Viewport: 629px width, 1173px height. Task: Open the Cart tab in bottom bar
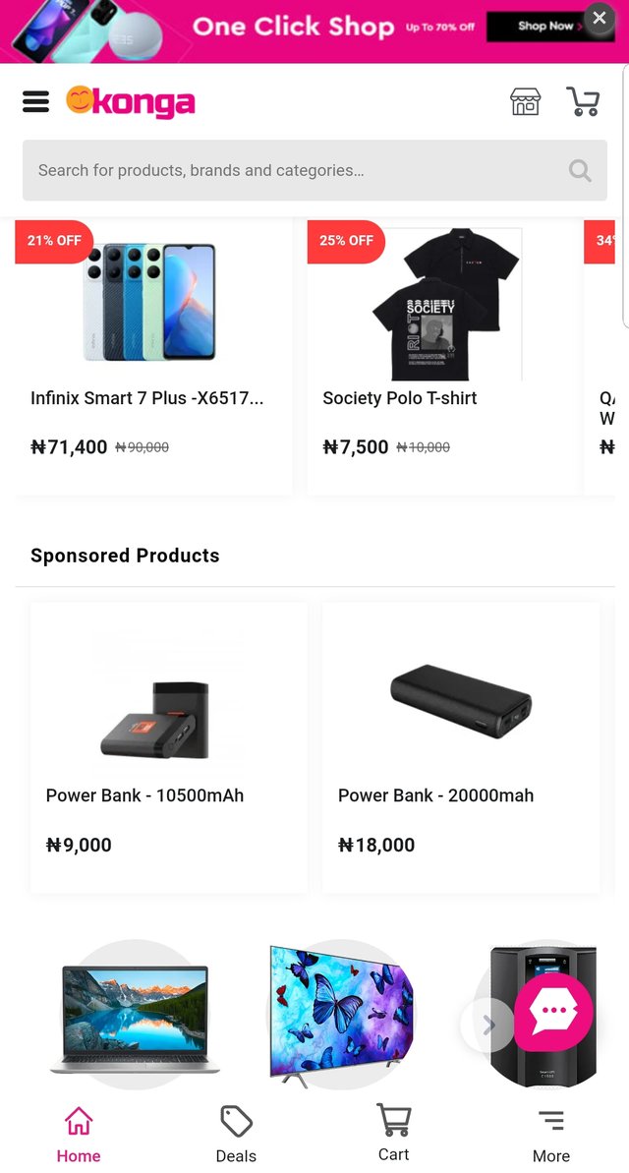click(x=393, y=1134)
